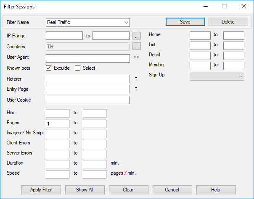Click the Delete filter button
Viewport: 254px width, 199px height.
[x=228, y=22]
